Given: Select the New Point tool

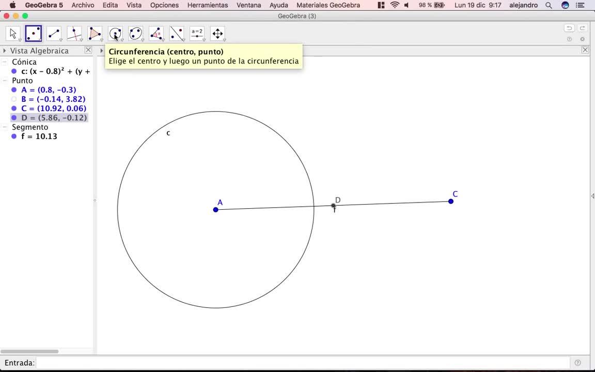Looking at the screenshot, I should (x=34, y=34).
